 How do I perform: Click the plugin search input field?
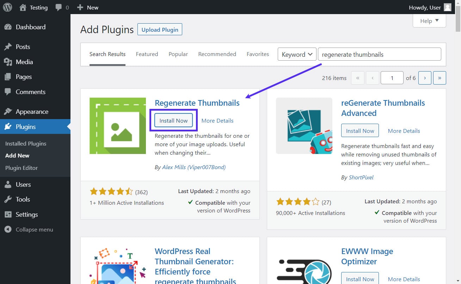coord(379,54)
